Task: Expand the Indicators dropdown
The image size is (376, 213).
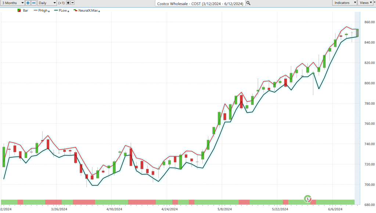Action: (x=345, y=3)
